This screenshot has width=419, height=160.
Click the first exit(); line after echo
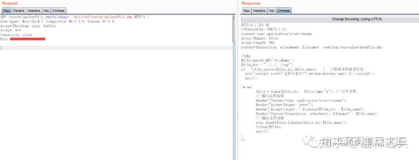[251, 78]
